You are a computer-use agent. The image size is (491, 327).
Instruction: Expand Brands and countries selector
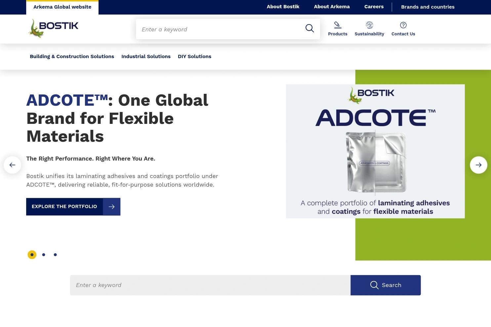pos(428,7)
